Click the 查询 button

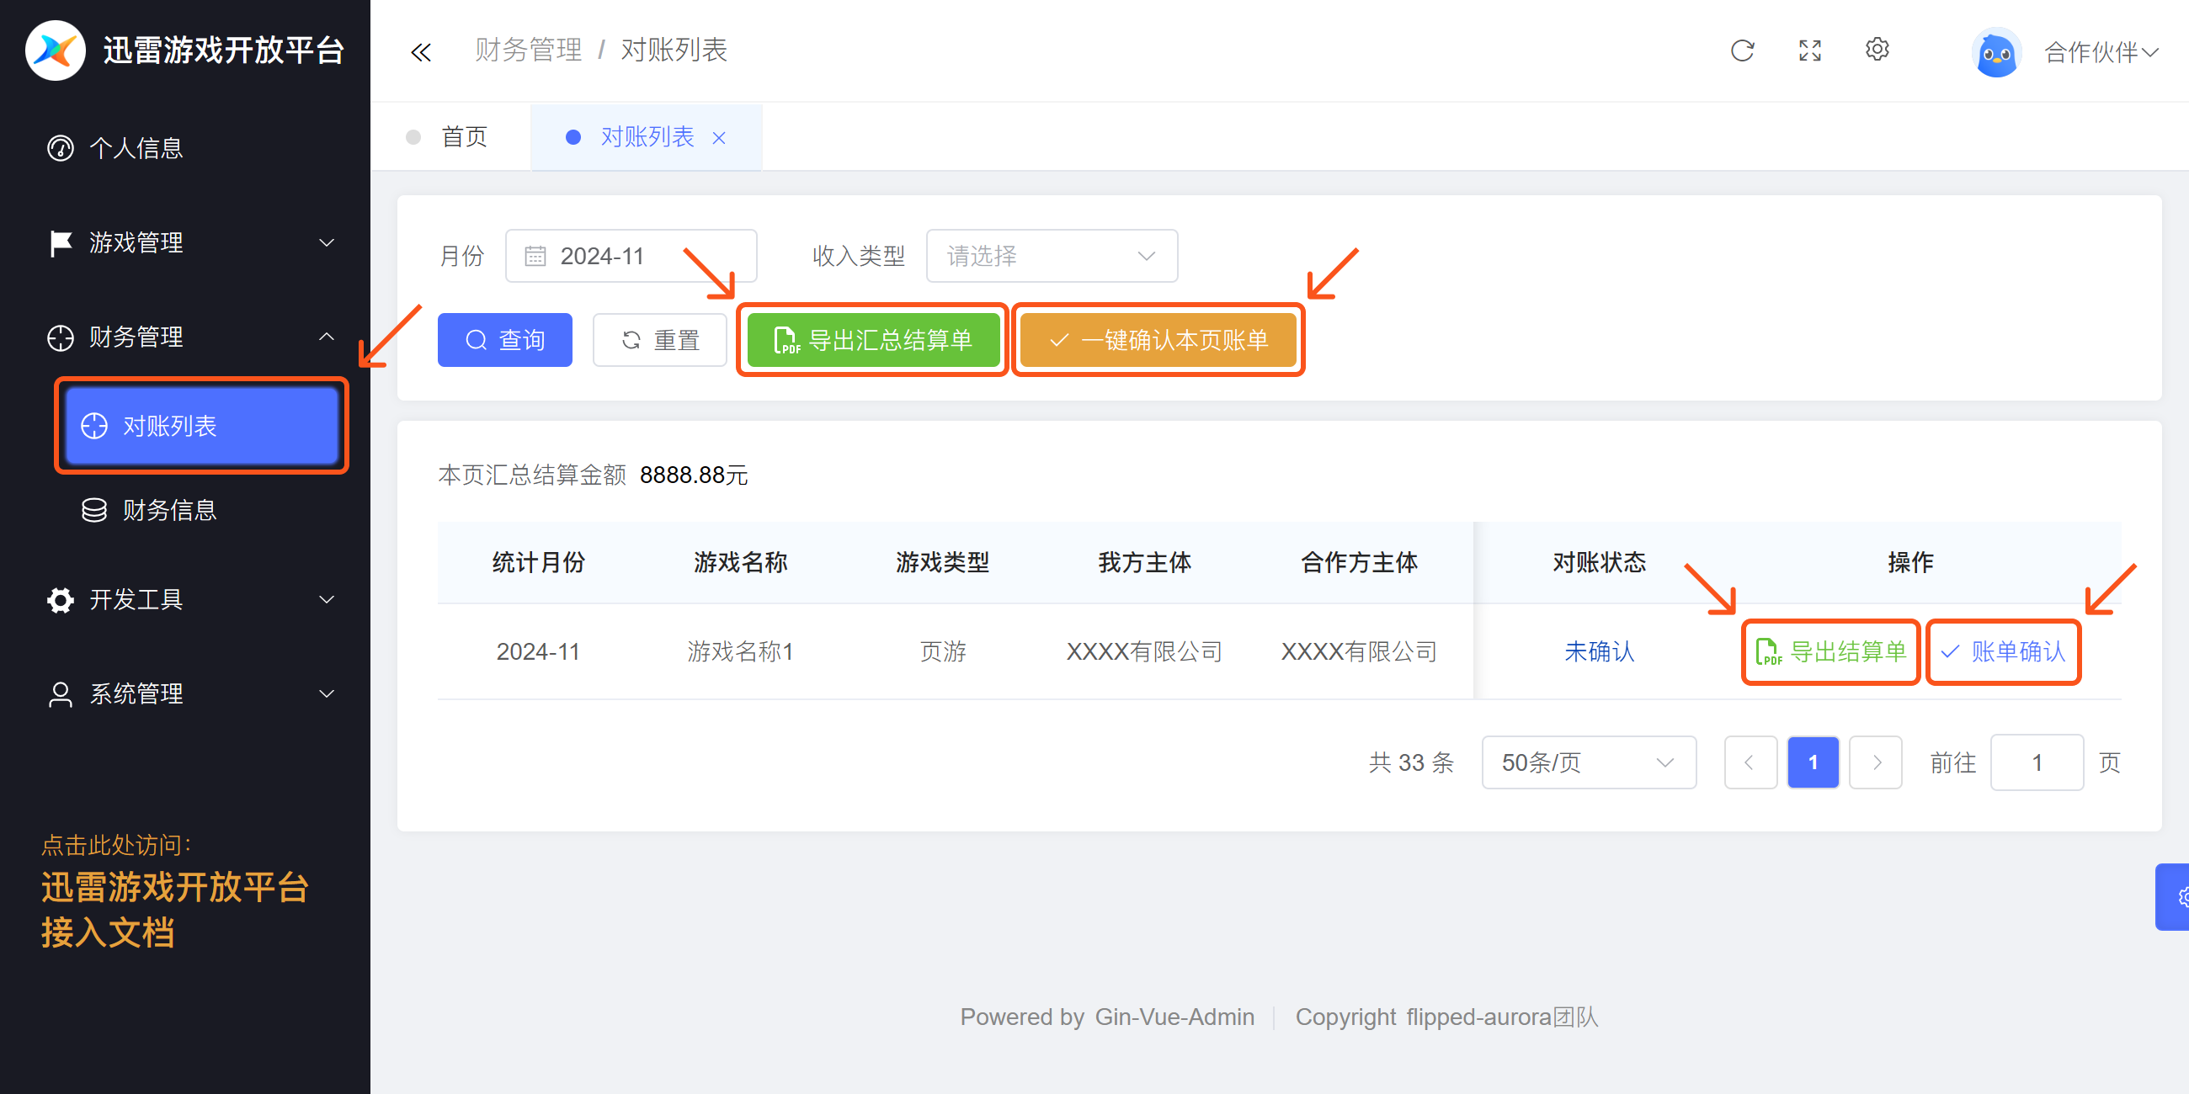tap(505, 340)
